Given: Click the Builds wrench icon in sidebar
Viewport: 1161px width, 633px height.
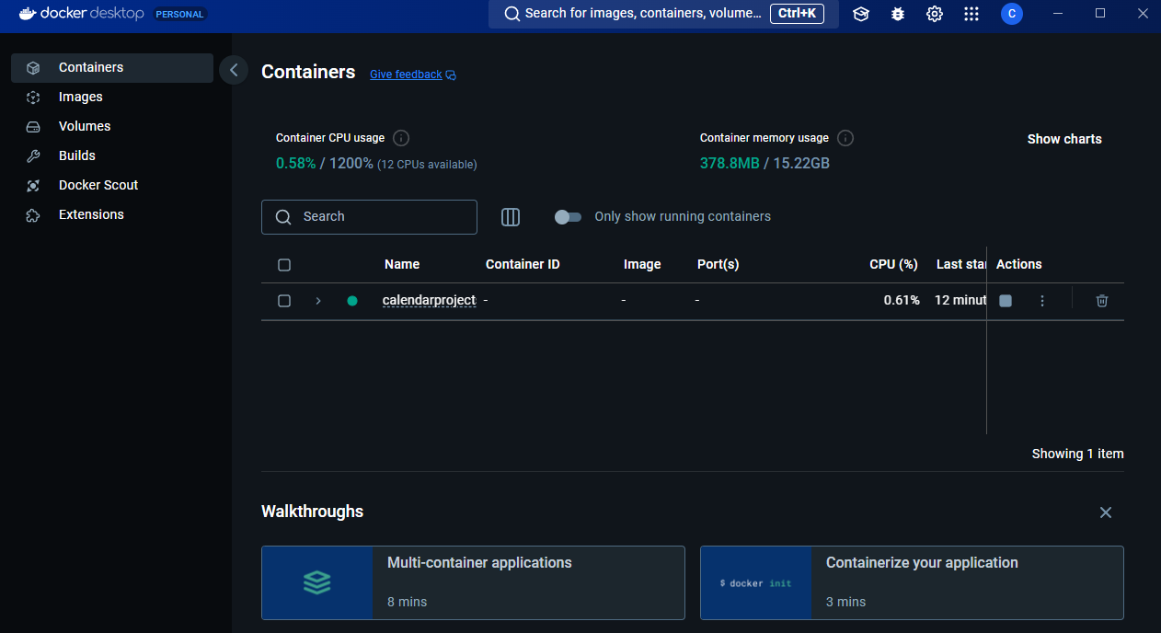Looking at the screenshot, I should (33, 155).
